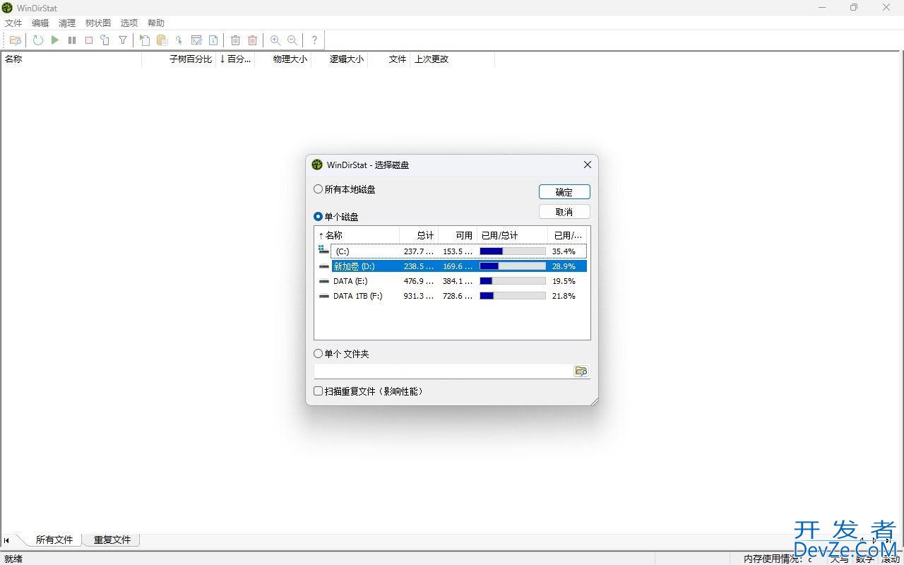Click the C: drive Windows icon

click(x=324, y=251)
